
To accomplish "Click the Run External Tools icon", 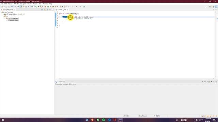I will coord(41,6).
